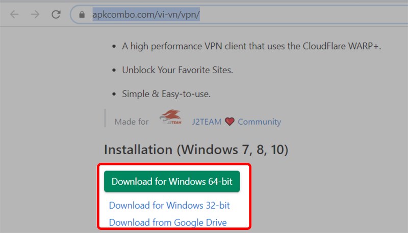This screenshot has width=408, height=233.
Task: Click the Unblock Your Favorite Sites text
Action: (177, 70)
